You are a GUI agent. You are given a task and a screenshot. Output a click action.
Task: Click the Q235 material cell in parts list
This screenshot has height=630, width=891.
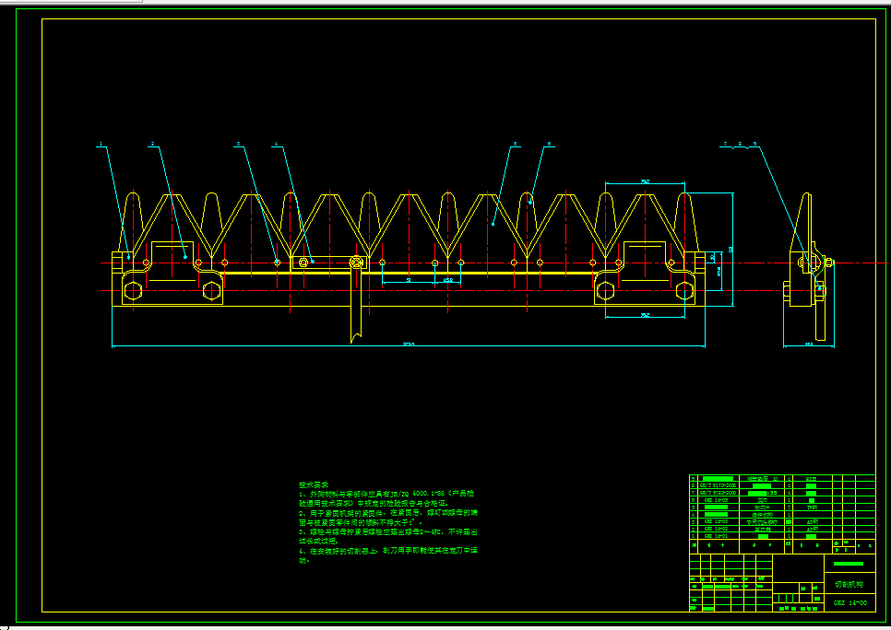click(x=811, y=479)
